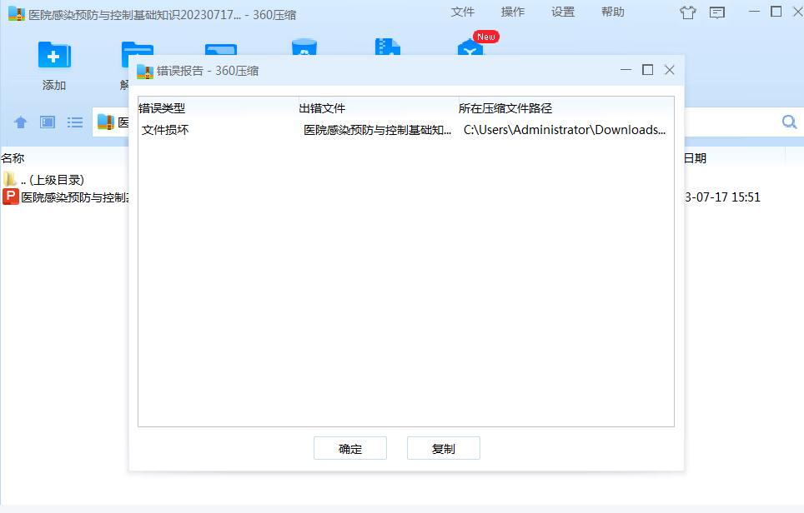The height and width of the screenshot is (513, 804).
Task: Switch to list view mode
Action: 75,122
